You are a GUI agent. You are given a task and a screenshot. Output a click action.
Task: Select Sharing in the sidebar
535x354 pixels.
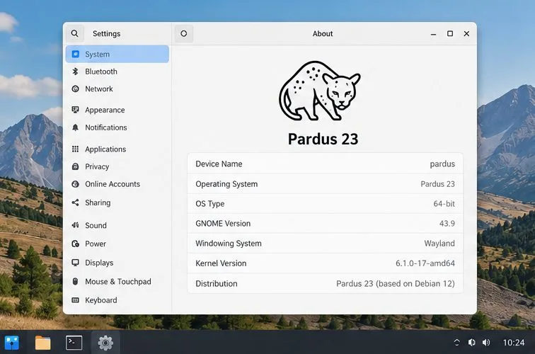(x=98, y=202)
